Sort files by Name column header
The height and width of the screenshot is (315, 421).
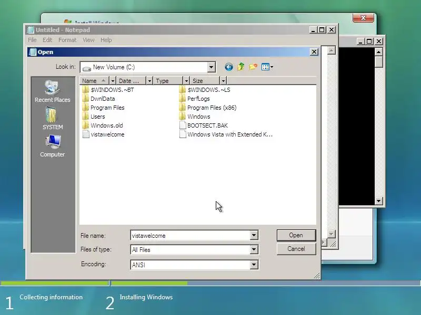point(95,81)
